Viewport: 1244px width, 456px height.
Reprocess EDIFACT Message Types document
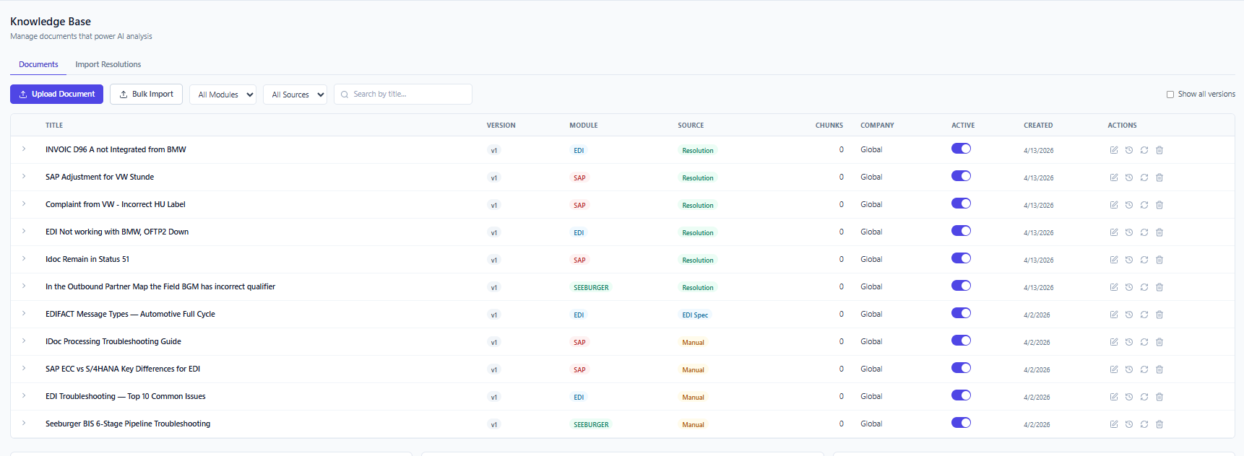click(x=1144, y=315)
